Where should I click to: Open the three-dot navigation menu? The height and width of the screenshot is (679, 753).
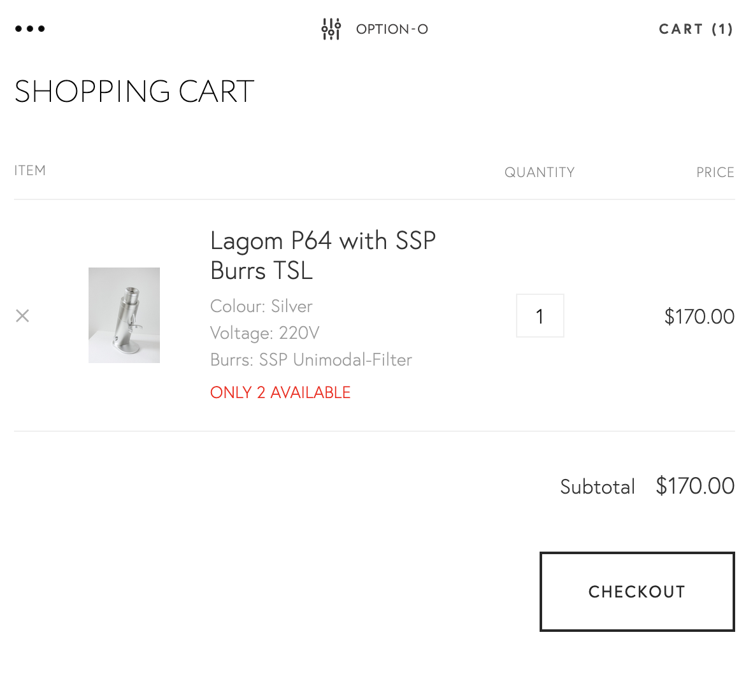(30, 29)
